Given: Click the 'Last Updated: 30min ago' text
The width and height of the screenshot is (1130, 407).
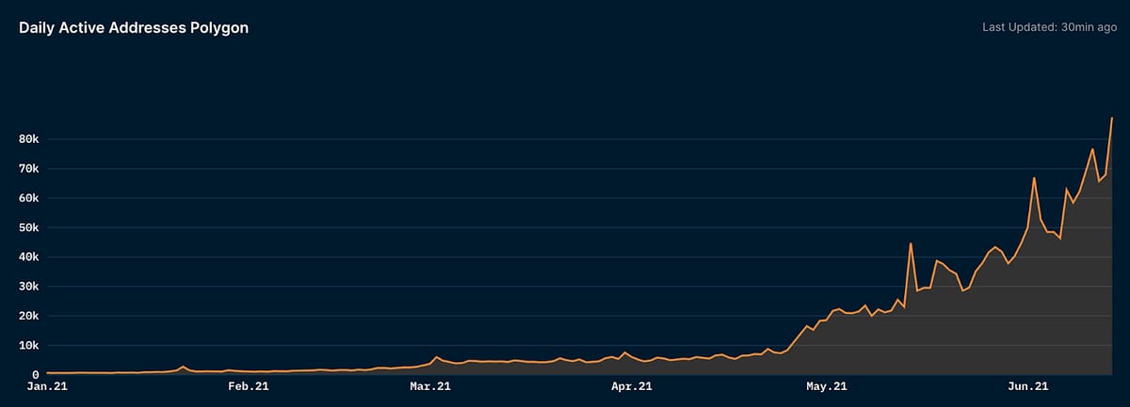Looking at the screenshot, I should point(1050,28).
